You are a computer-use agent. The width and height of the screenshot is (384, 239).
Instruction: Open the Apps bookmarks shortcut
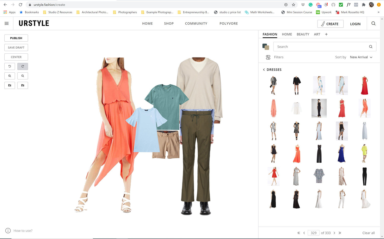[x=9, y=12]
